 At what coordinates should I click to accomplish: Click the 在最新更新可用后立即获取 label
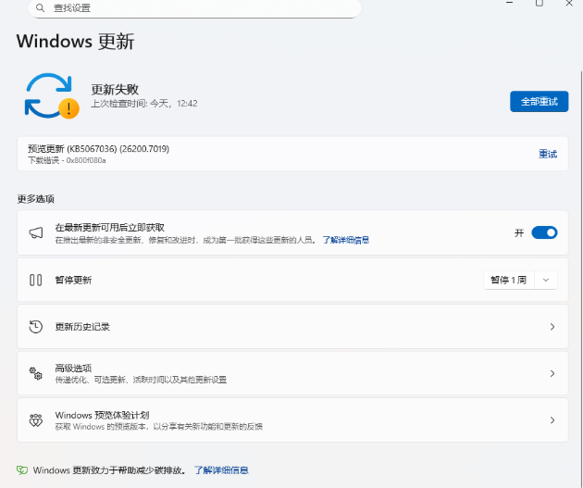[110, 227]
